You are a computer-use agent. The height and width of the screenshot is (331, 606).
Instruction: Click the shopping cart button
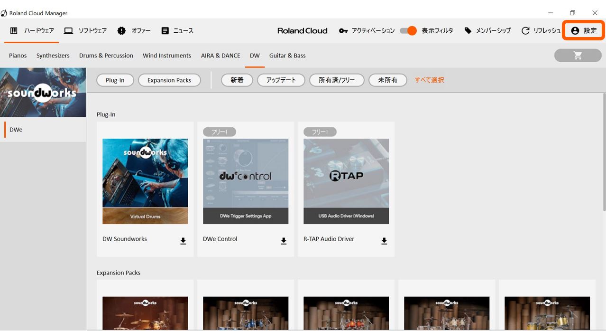click(578, 56)
